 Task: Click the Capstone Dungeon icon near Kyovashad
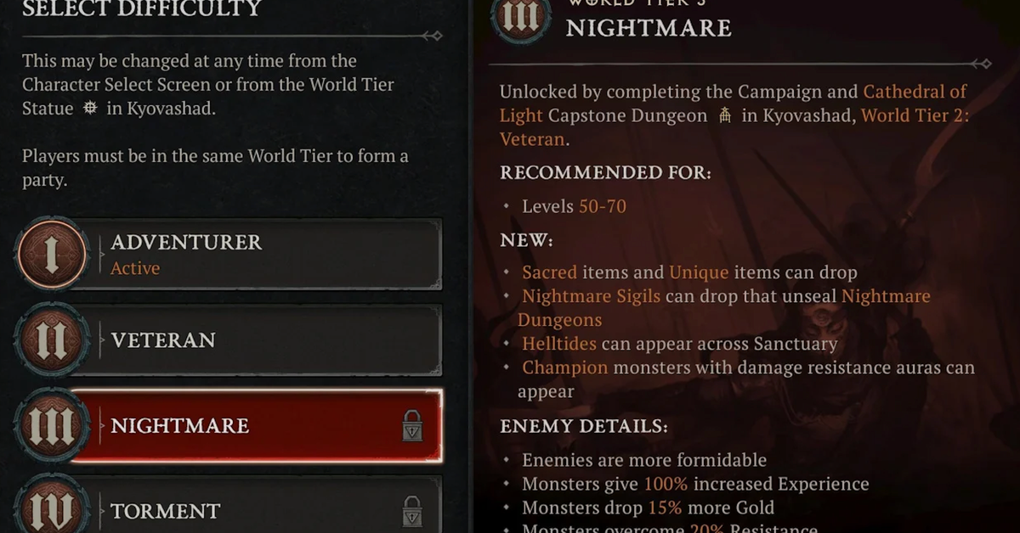pyautogui.click(x=725, y=115)
